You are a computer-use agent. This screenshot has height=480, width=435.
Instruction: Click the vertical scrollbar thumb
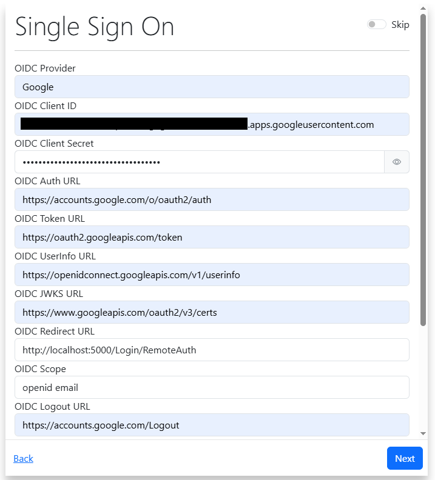click(423, 170)
